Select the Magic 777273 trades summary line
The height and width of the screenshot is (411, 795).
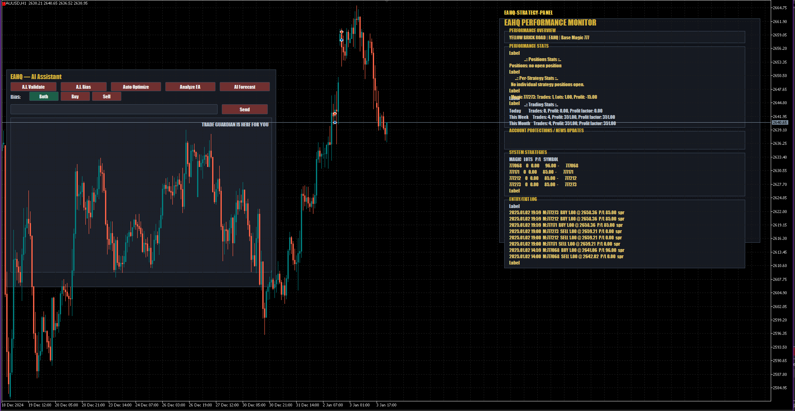point(554,97)
